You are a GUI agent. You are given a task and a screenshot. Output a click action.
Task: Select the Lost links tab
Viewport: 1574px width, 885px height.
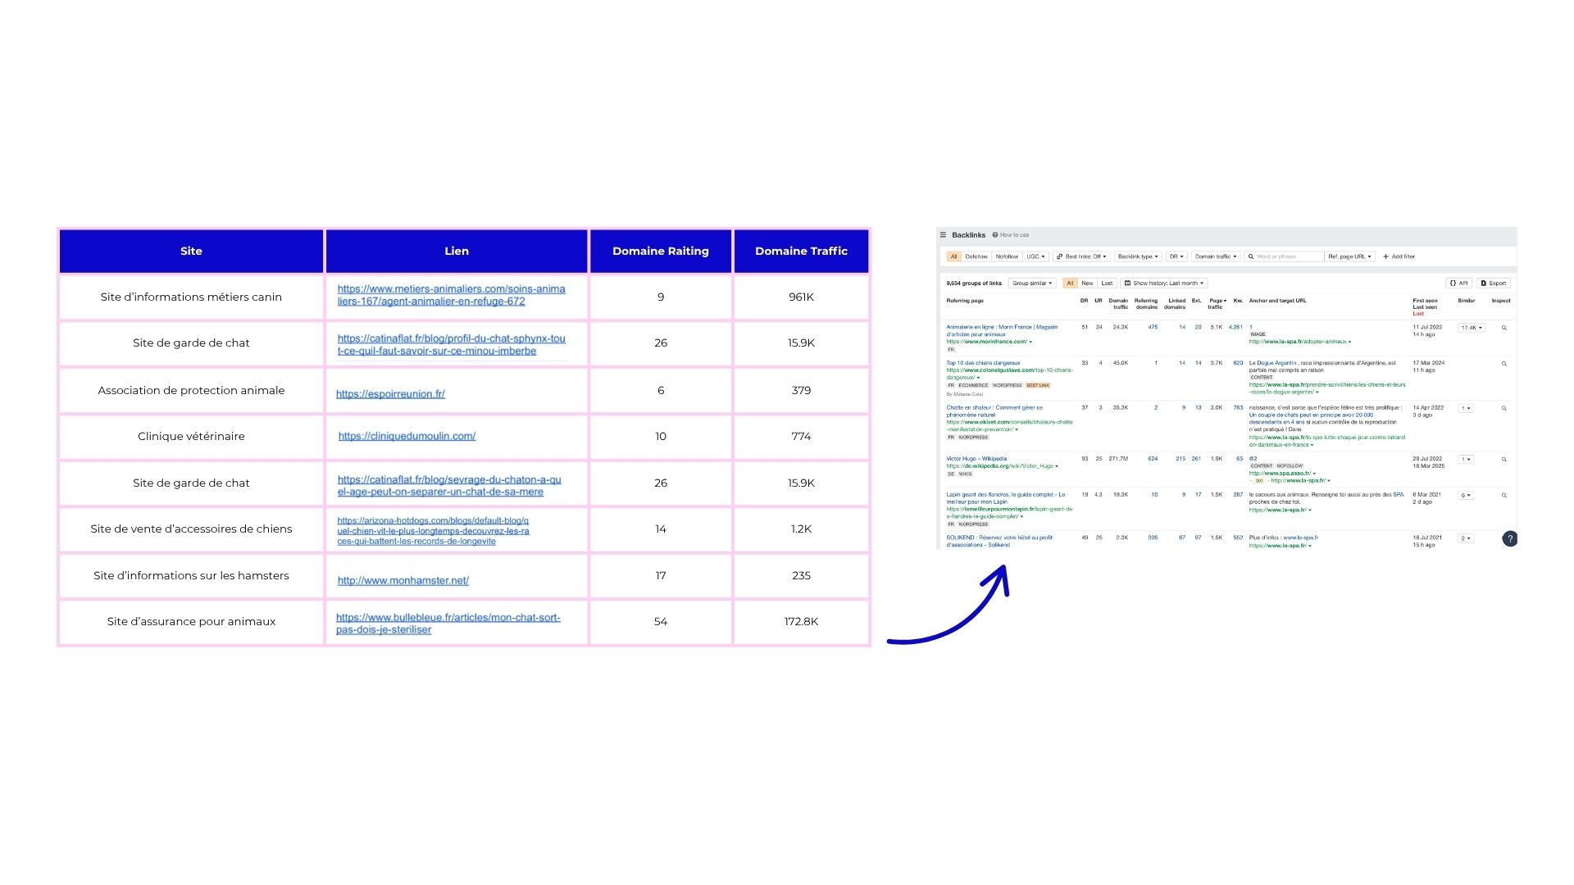tap(1107, 283)
